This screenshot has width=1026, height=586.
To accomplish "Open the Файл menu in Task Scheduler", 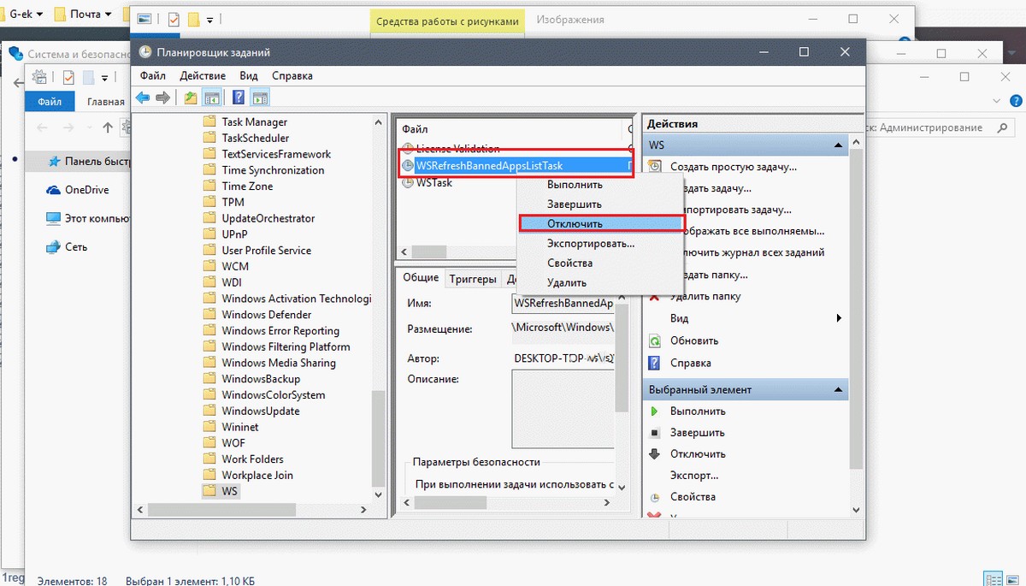I will pyautogui.click(x=153, y=75).
